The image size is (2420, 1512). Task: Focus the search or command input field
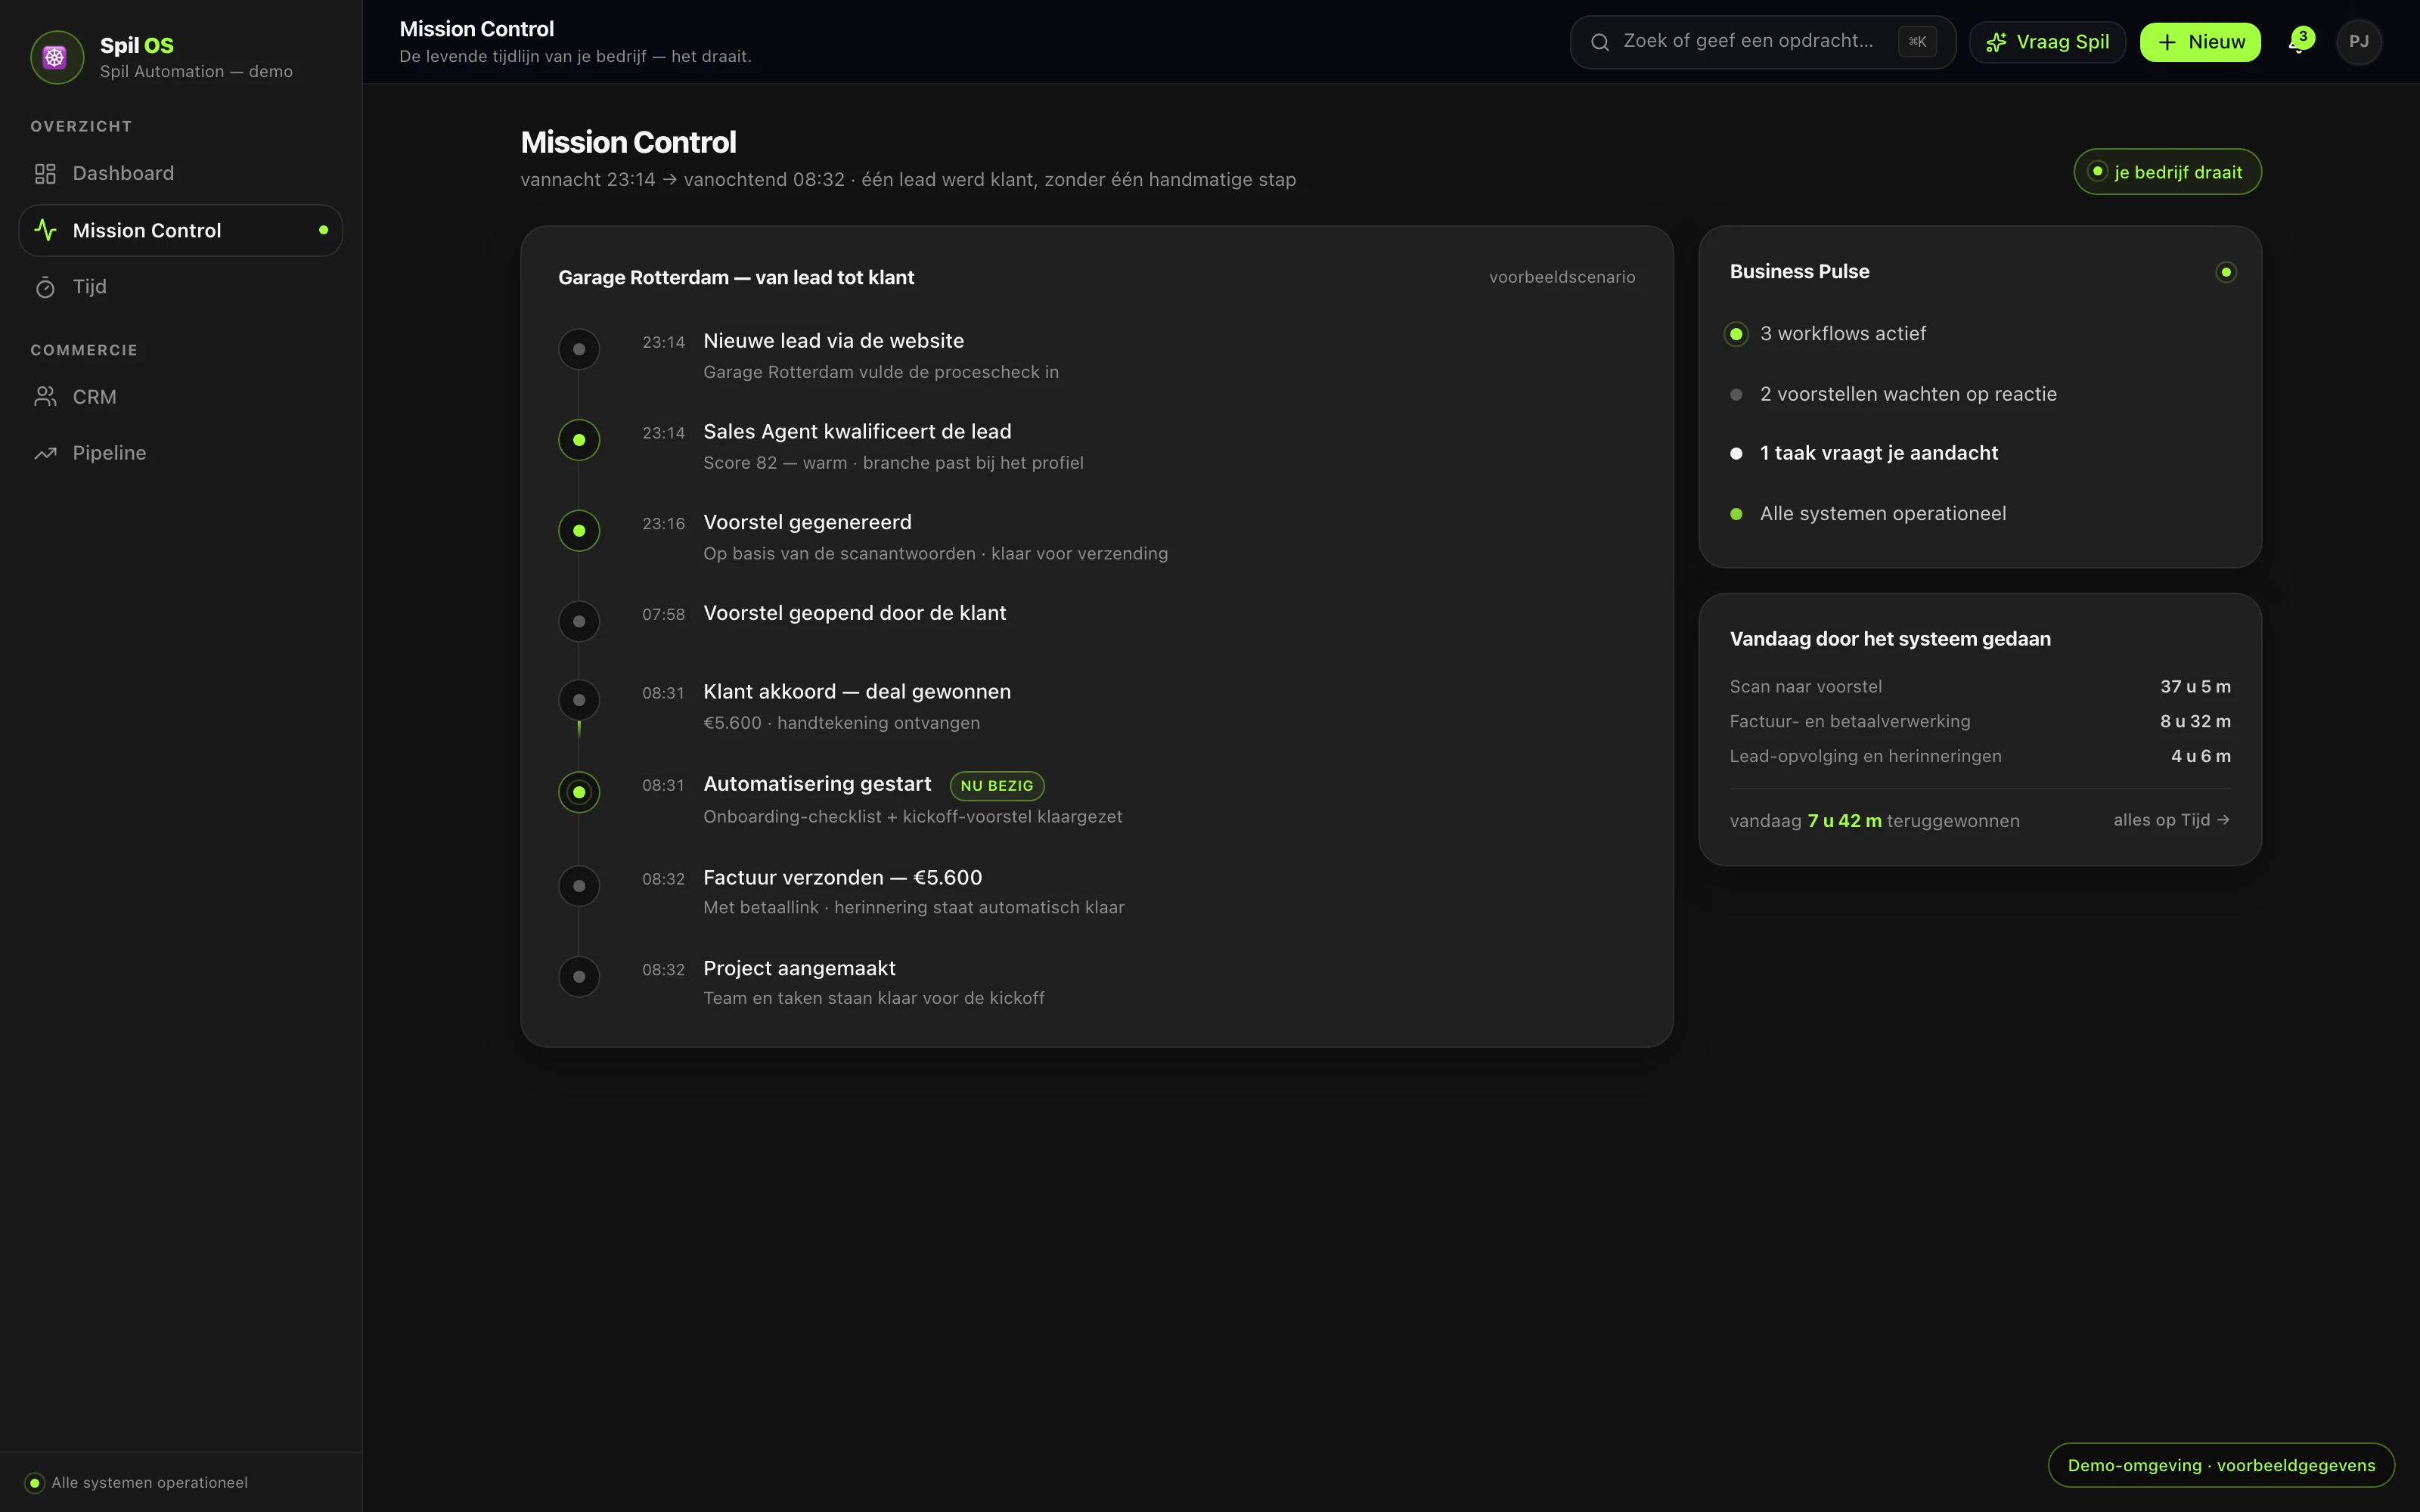coord(1762,42)
